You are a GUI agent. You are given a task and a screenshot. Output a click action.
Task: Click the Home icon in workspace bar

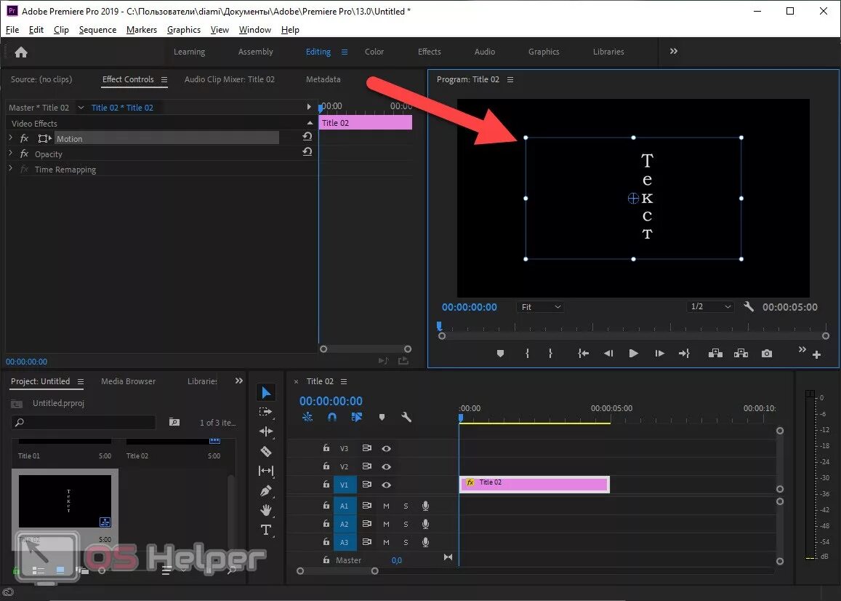click(x=21, y=52)
